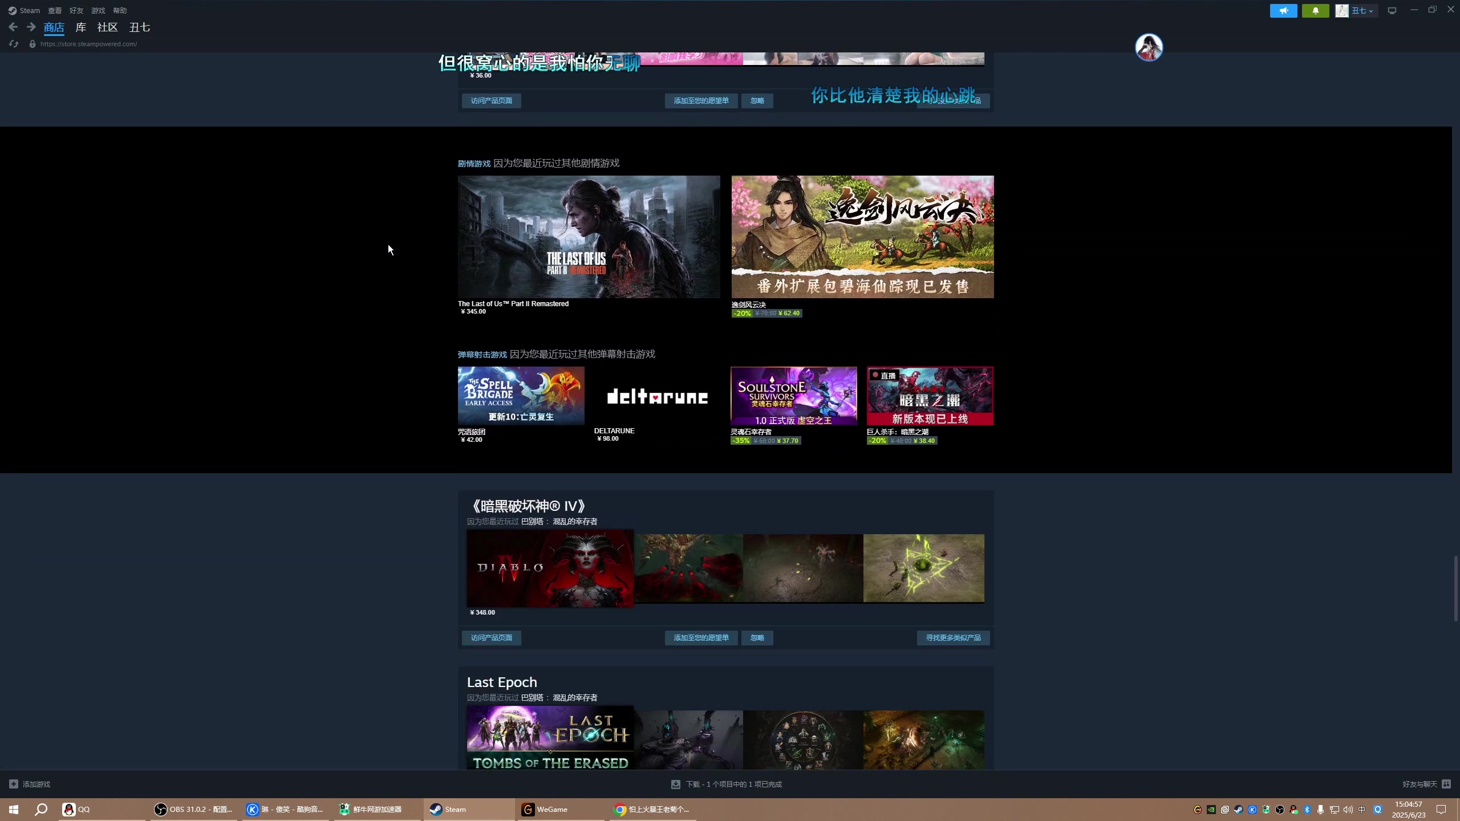Image resolution: width=1460 pixels, height=821 pixels.
Task: Click 忽略 in the Diablo IV section
Action: click(757, 637)
